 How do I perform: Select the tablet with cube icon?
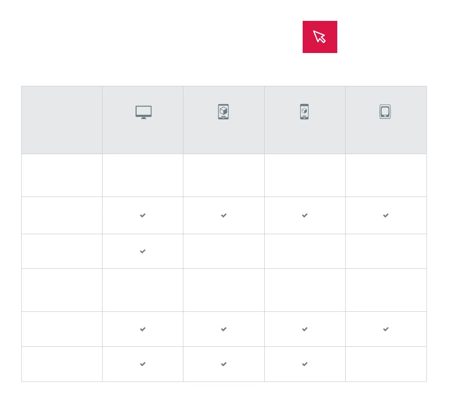(x=223, y=112)
